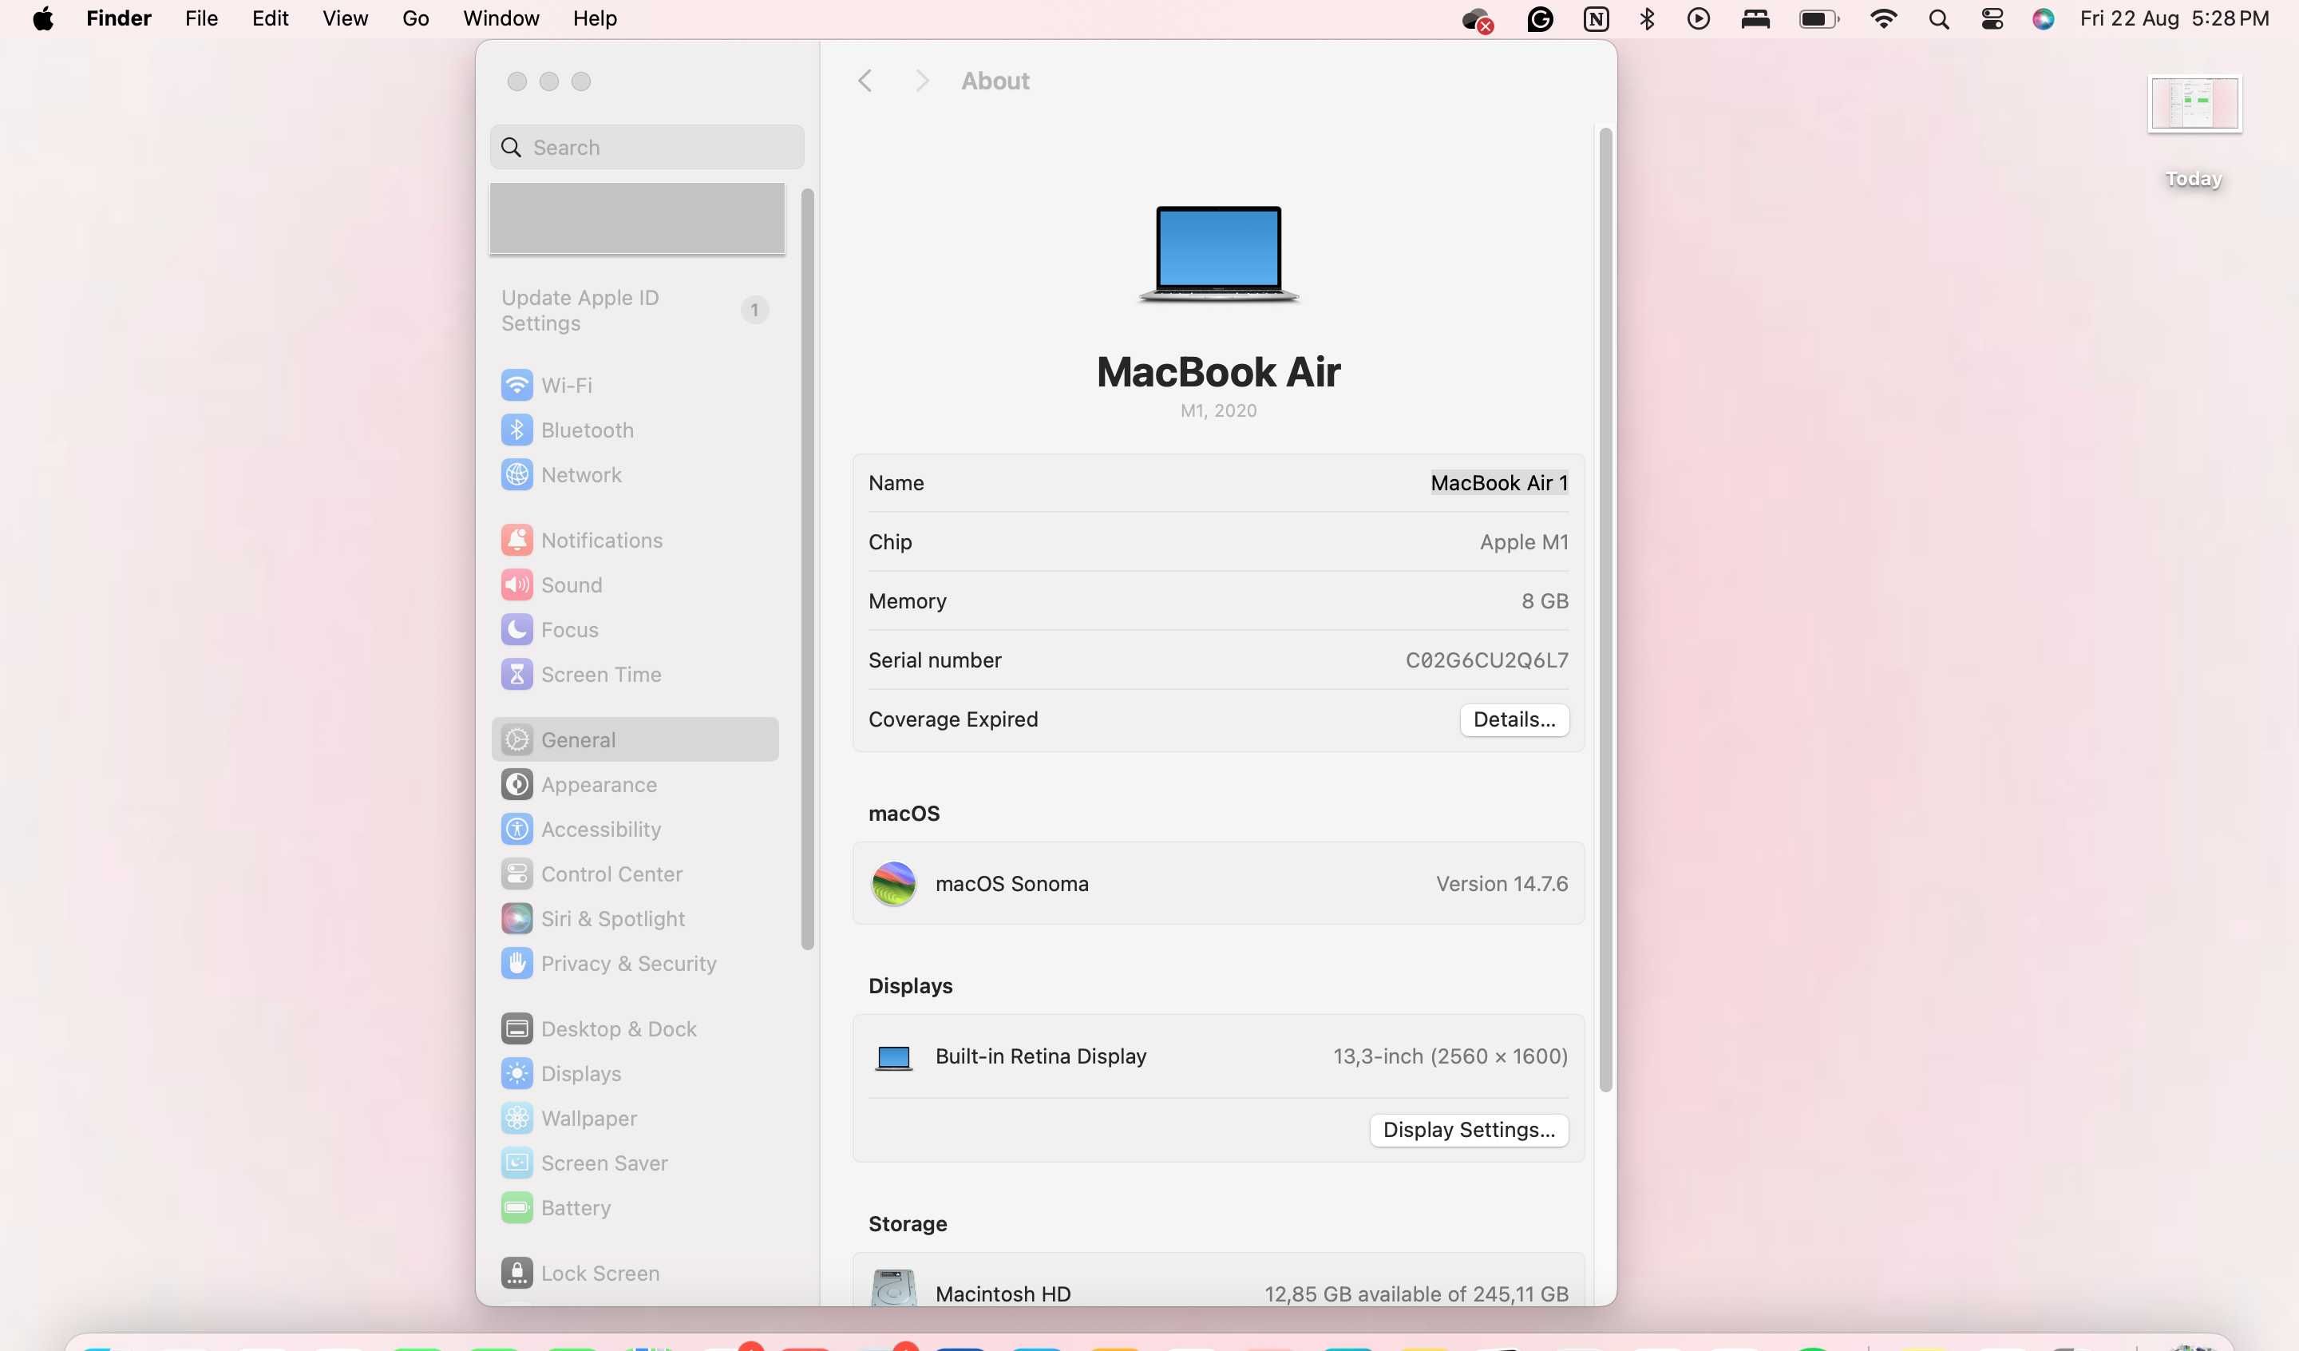Select General in the sidebar
The height and width of the screenshot is (1351, 2299).
[635, 739]
